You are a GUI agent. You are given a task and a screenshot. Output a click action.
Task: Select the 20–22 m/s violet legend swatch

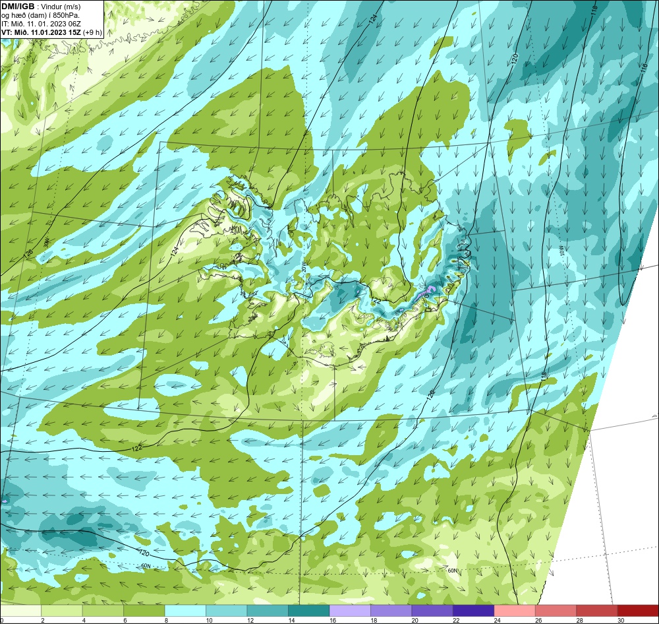[x=432, y=610]
